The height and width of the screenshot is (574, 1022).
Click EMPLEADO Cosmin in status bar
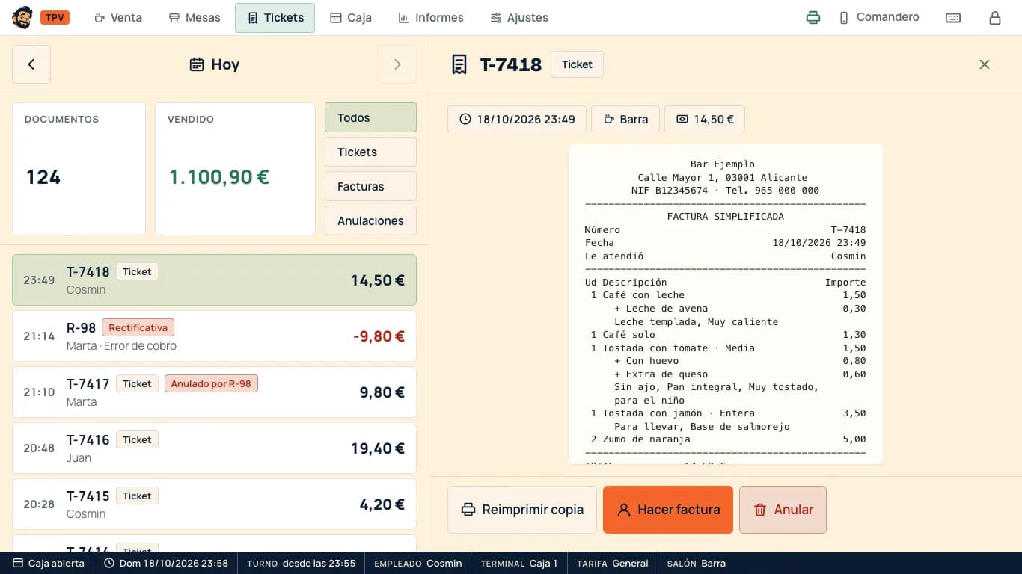pyautogui.click(x=417, y=563)
